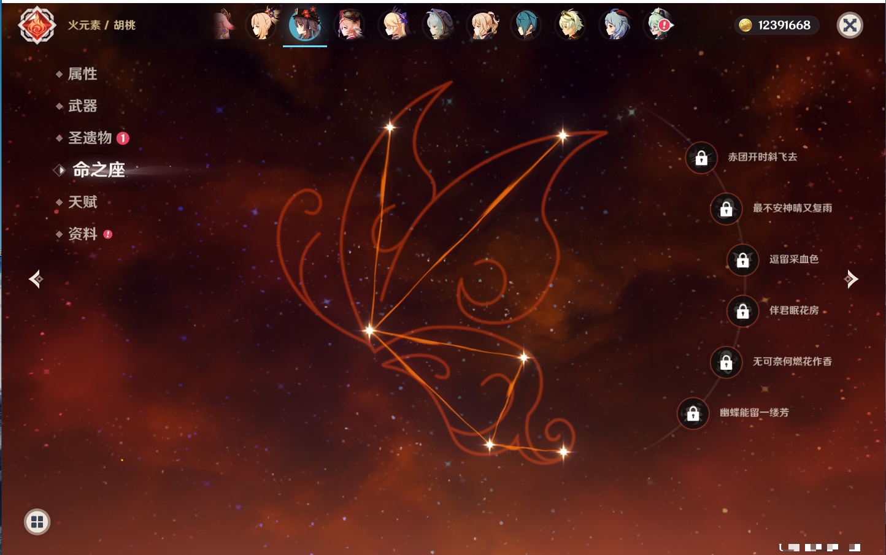
Task: Select the 命之座 constellation menu
Action: tap(98, 170)
